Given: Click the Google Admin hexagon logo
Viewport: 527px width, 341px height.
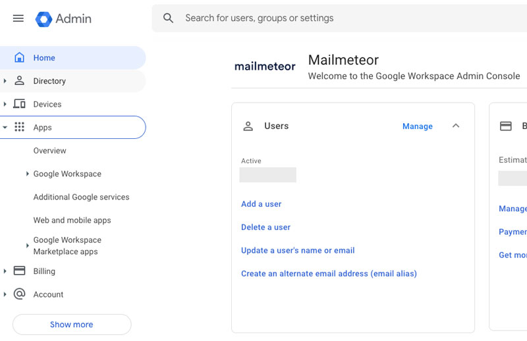Looking at the screenshot, I should 43,19.
